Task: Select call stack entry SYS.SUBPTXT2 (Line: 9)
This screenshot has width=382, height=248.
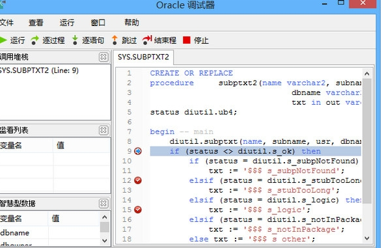Action: (39, 70)
